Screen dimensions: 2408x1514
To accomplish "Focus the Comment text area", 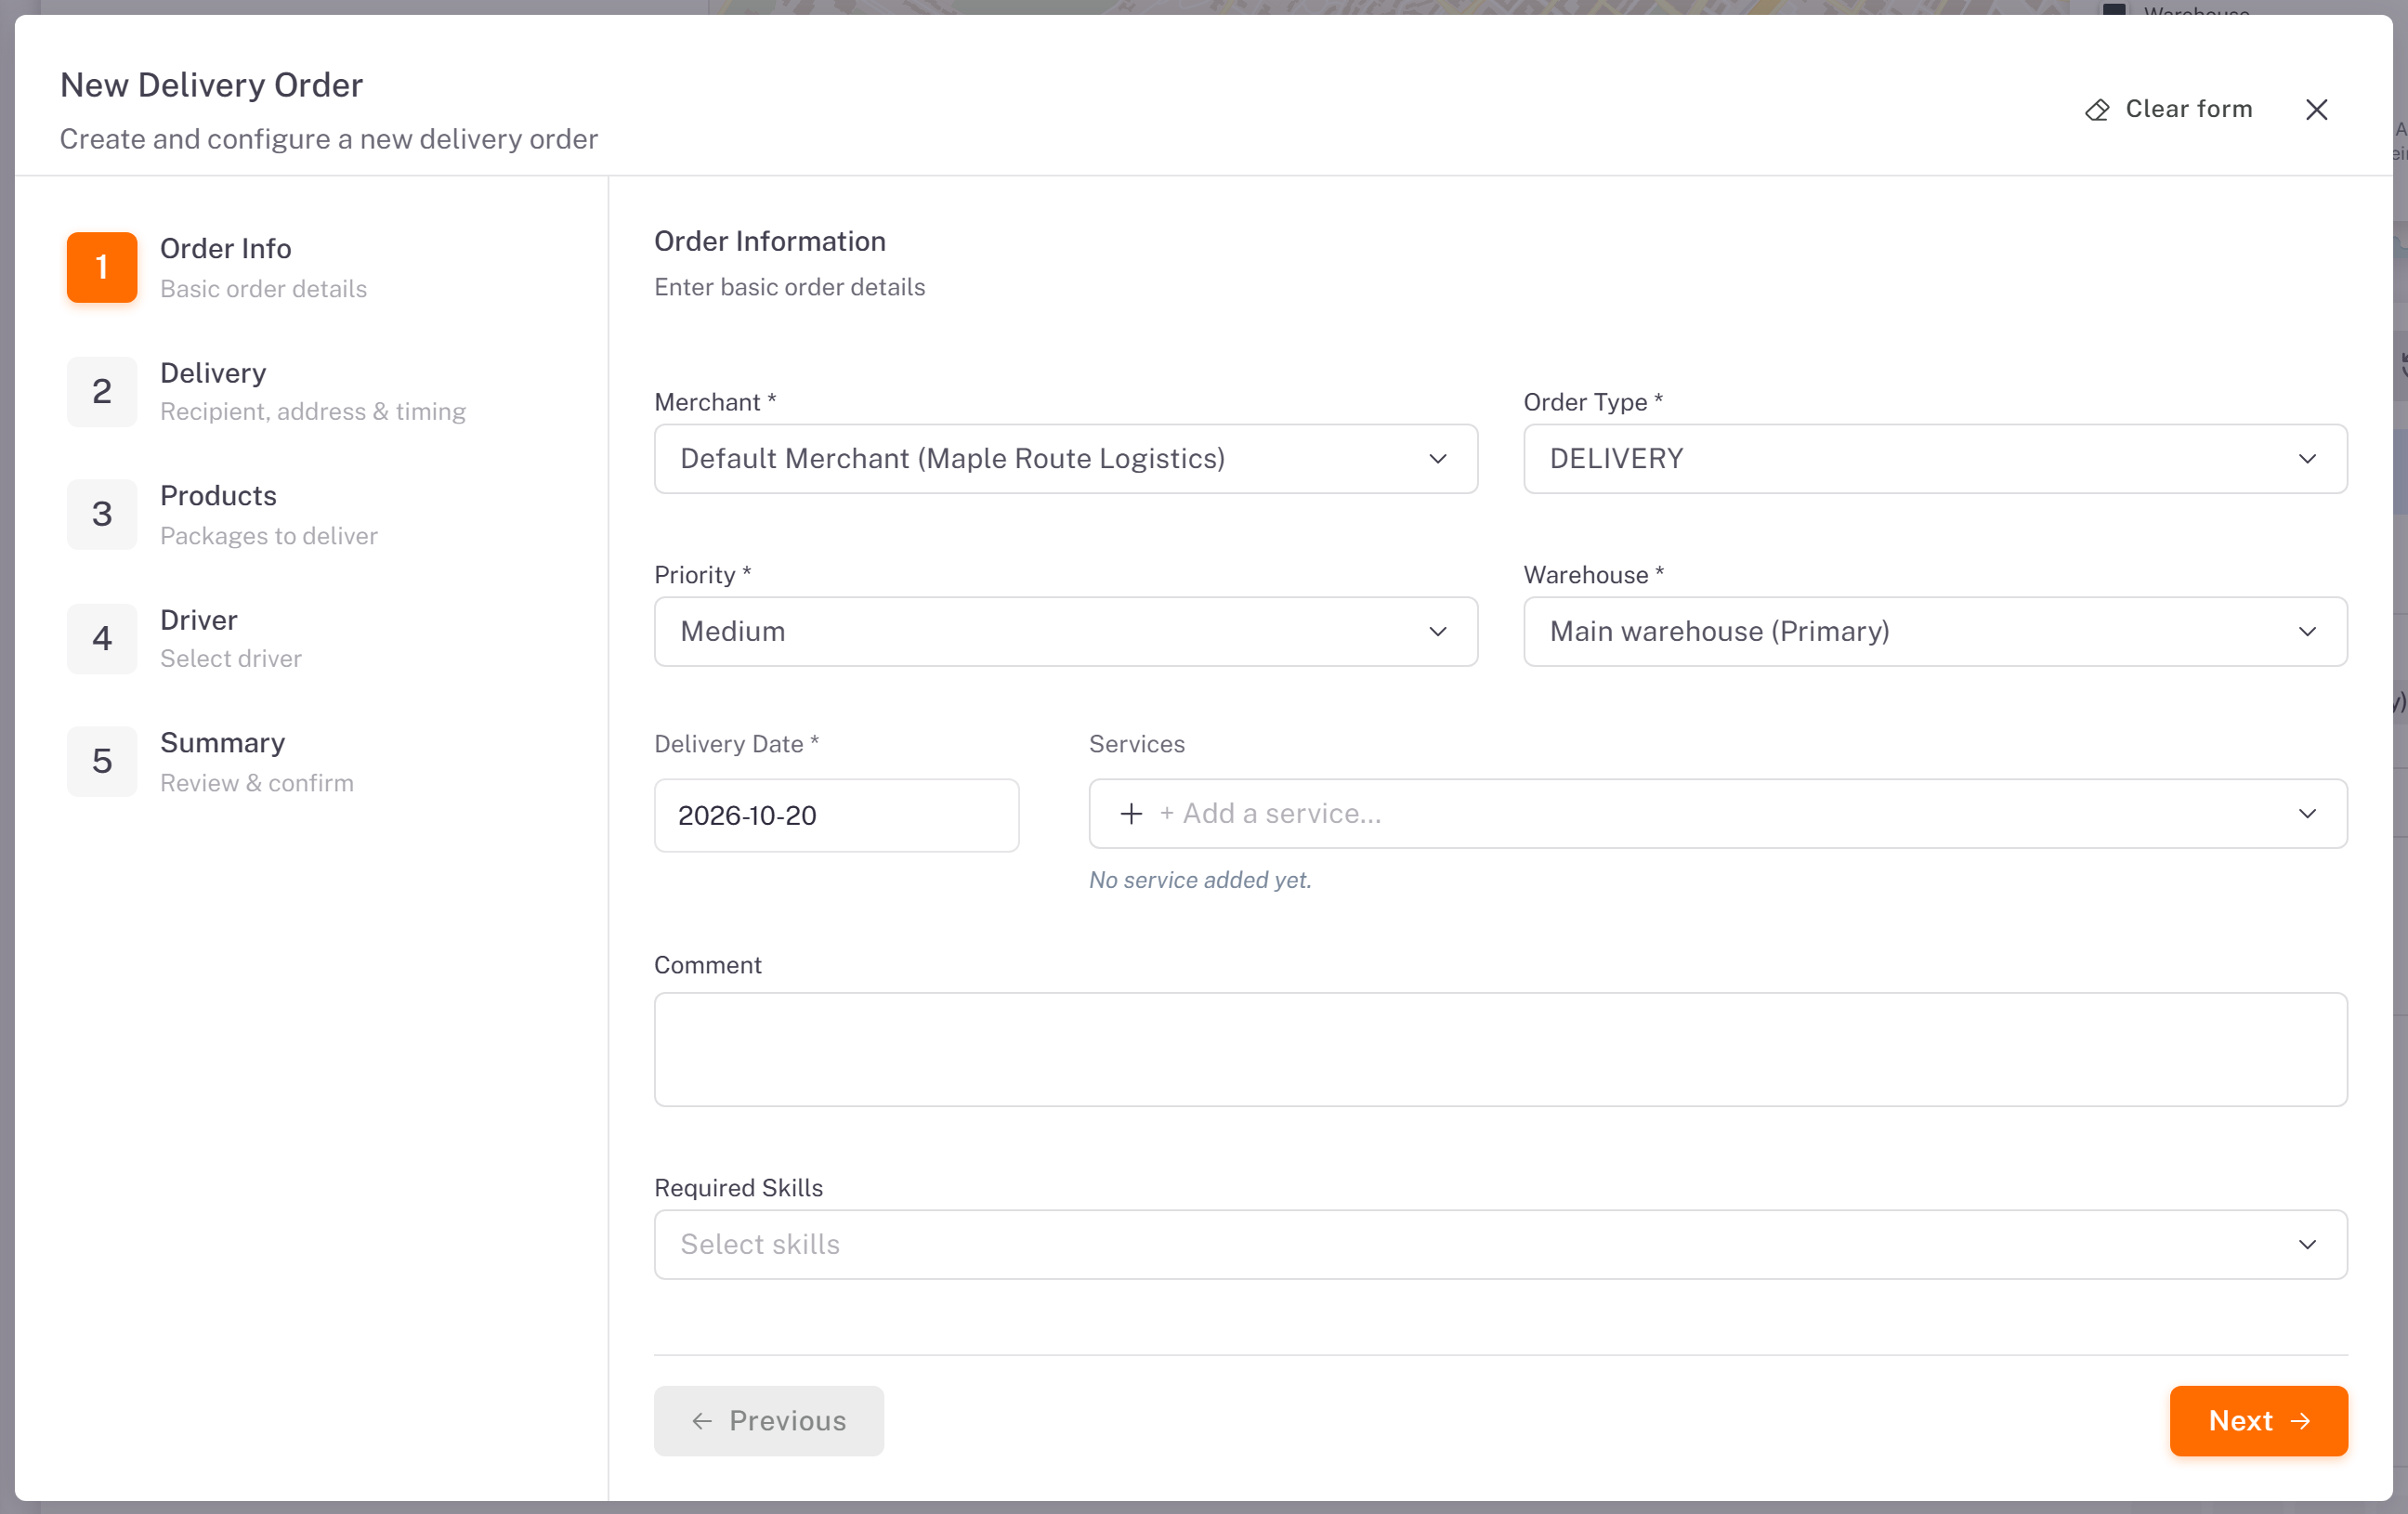I will coord(1500,1049).
